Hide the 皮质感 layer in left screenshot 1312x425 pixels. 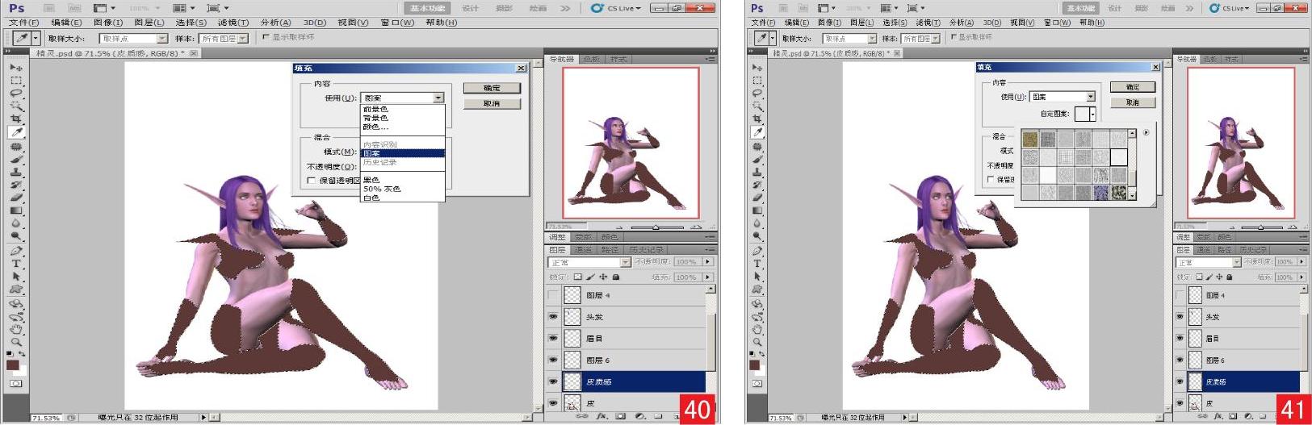click(x=553, y=381)
